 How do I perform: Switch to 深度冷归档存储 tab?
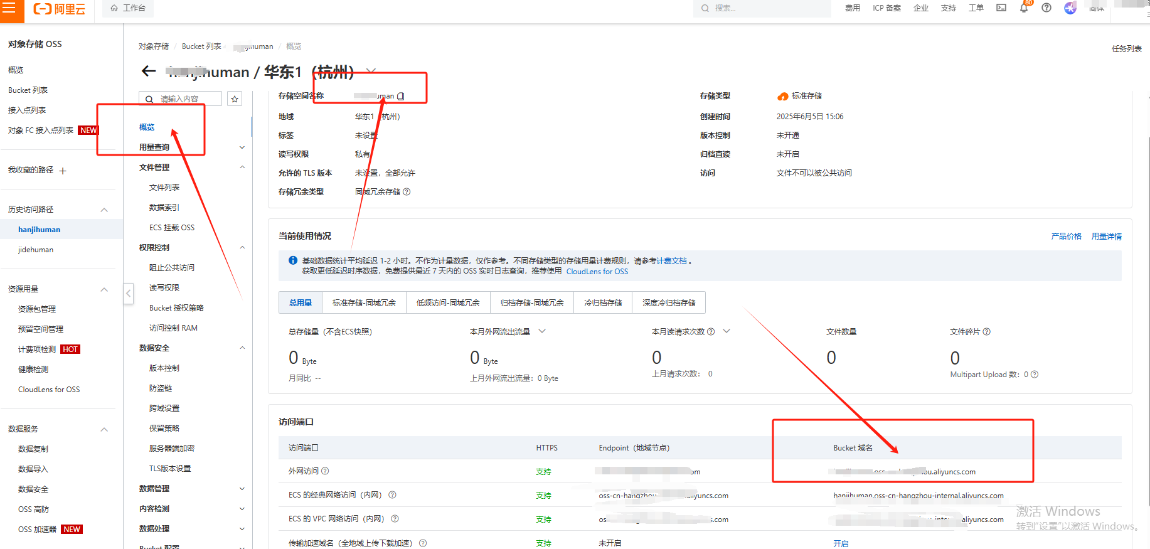point(669,302)
